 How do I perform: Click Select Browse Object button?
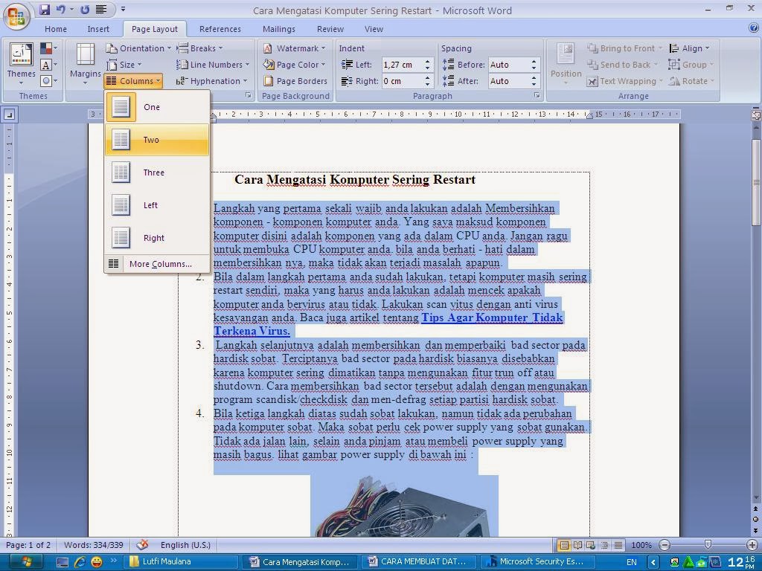[x=756, y=518]
